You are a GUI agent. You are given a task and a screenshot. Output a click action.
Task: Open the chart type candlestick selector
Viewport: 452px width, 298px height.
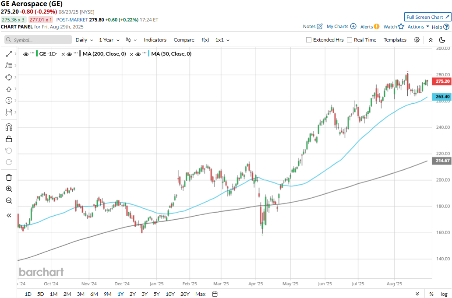[131, 40]
